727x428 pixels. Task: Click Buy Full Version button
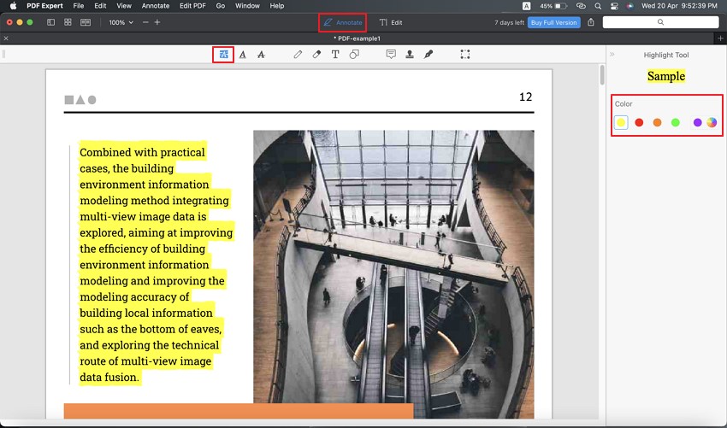point(553,22)
